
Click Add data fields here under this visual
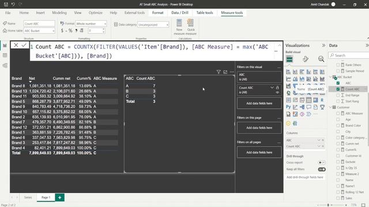259,103
